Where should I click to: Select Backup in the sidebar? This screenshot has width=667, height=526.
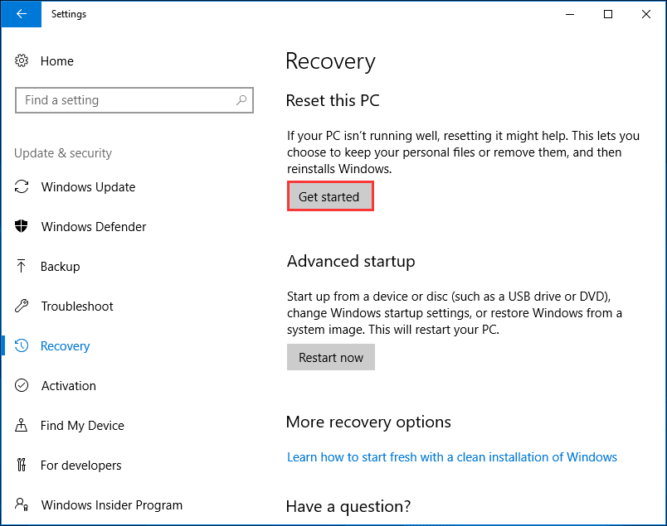tap(61, 267)
